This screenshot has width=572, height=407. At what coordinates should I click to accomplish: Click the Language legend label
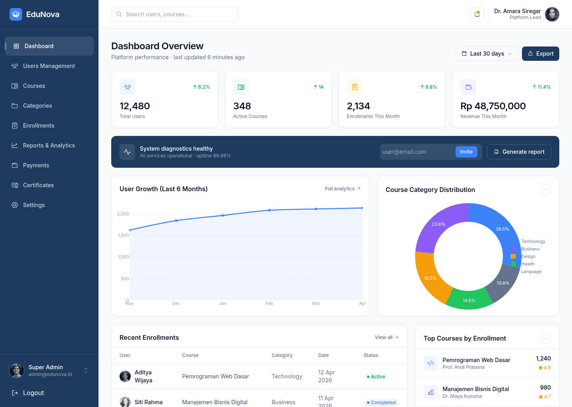point(531,271)
